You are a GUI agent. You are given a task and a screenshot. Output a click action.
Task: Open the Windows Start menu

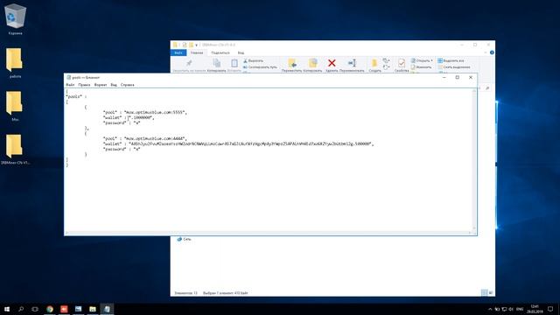tap(7, 309)
